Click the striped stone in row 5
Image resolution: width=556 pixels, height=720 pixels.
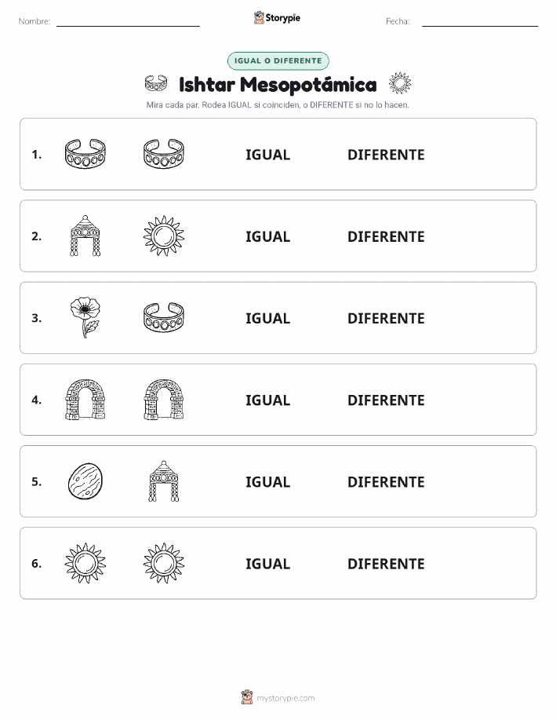coord(85,481)
